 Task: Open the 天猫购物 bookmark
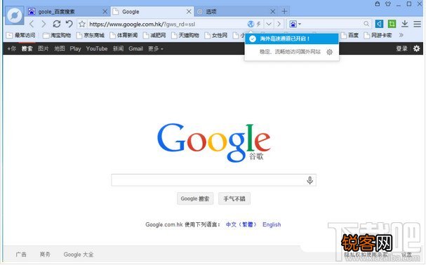point(185,35)
